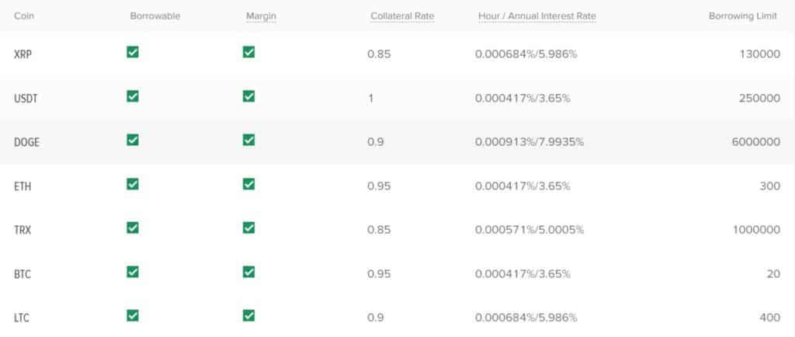
Task: Click the BTC Margin checkbox
Action: (x=248, y=272)
